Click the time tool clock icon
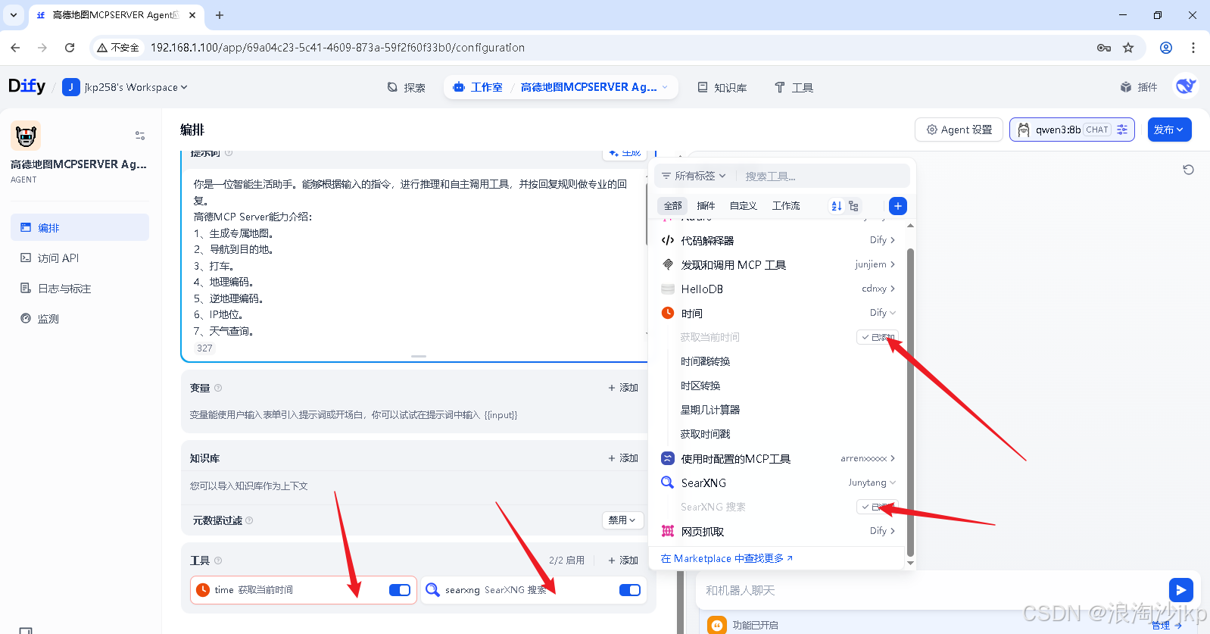Screen dimensions: 1210x634 [203, 590]
